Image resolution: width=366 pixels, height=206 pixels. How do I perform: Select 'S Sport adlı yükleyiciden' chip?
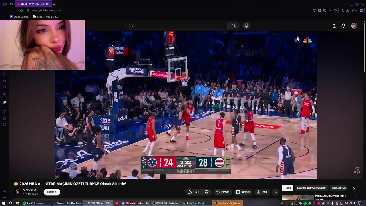(x=311, y=188)
